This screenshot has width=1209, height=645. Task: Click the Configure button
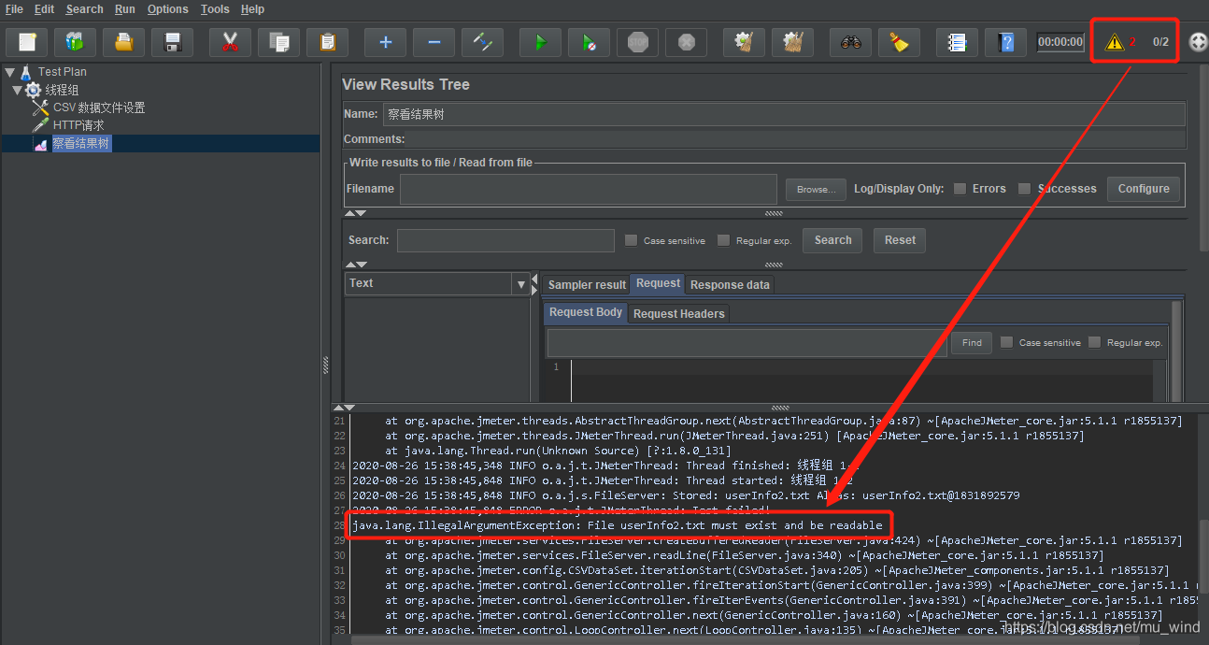click(x=1143, y=189)
